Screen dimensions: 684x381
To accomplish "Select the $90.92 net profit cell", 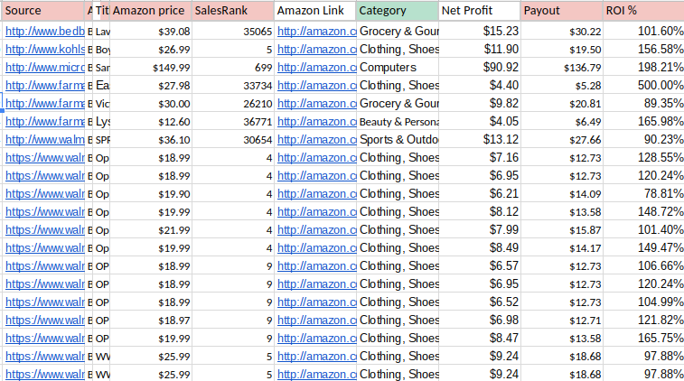I will (x=480, y=67).
